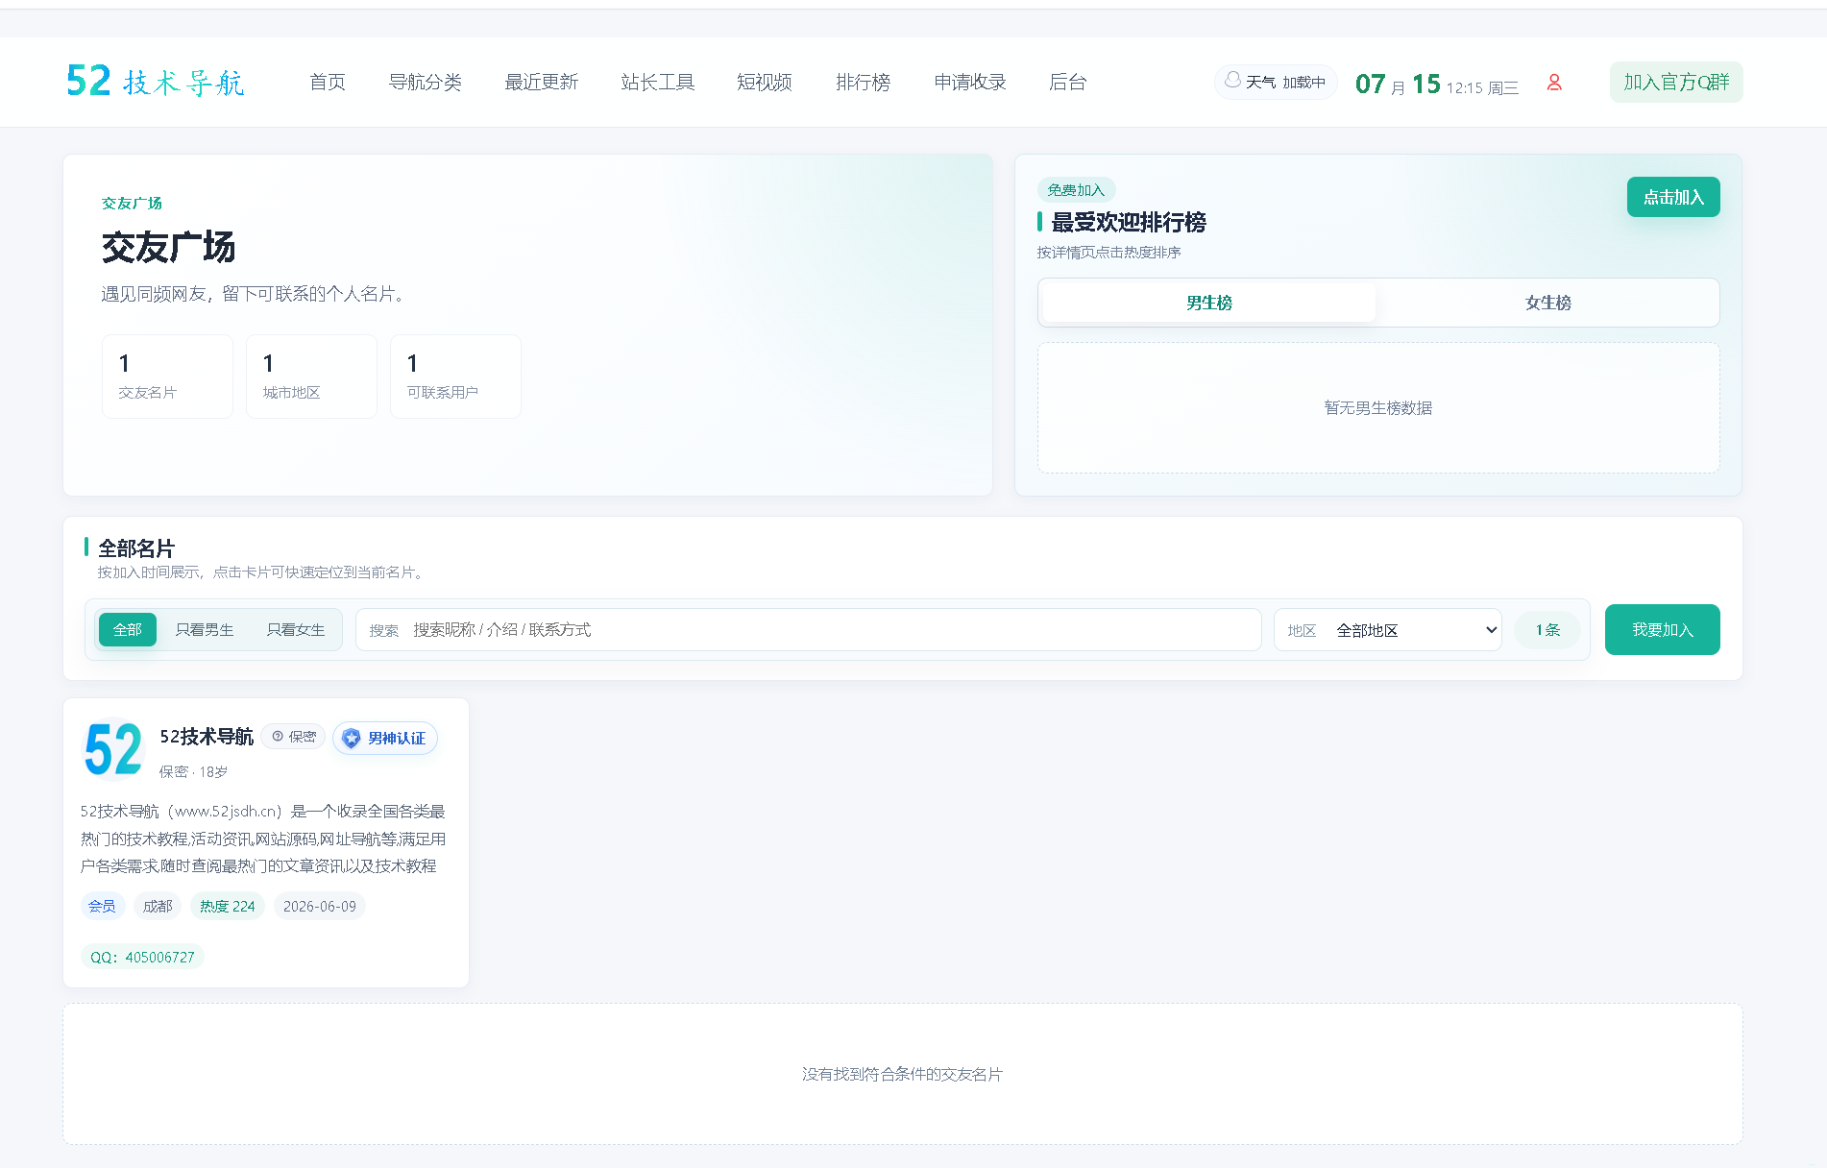Click the 1 条 result count badge
The width and height of the screenshot is (1827, 1168).
[x=1547, y=630]
